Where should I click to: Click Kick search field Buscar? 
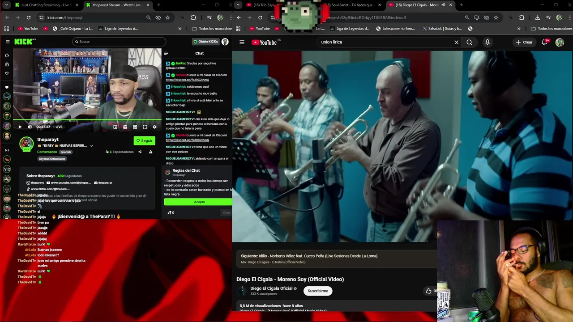pos(119,42)
